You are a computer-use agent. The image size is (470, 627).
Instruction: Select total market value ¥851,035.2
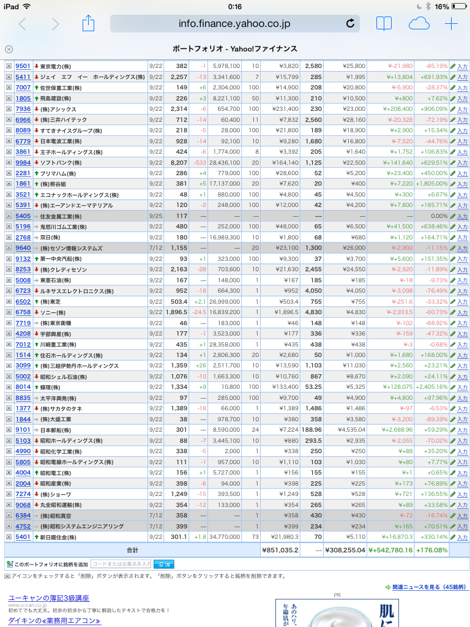280,550
